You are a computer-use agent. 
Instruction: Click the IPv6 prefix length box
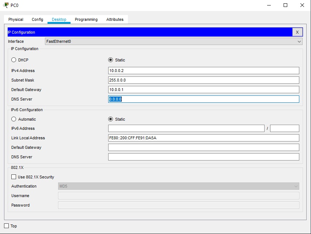[x=284, y=128]
